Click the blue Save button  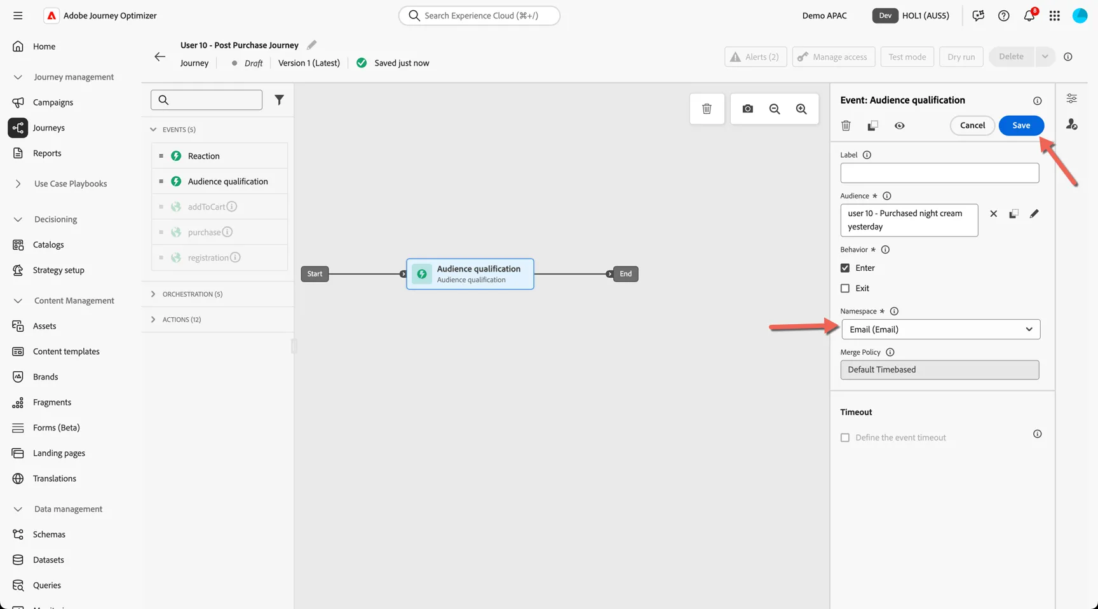(1021, 125)
